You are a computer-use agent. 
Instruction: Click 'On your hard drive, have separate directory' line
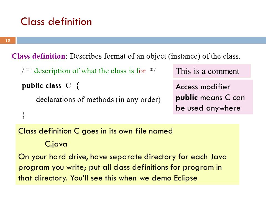pyautogui.click(x=122, y=157)
